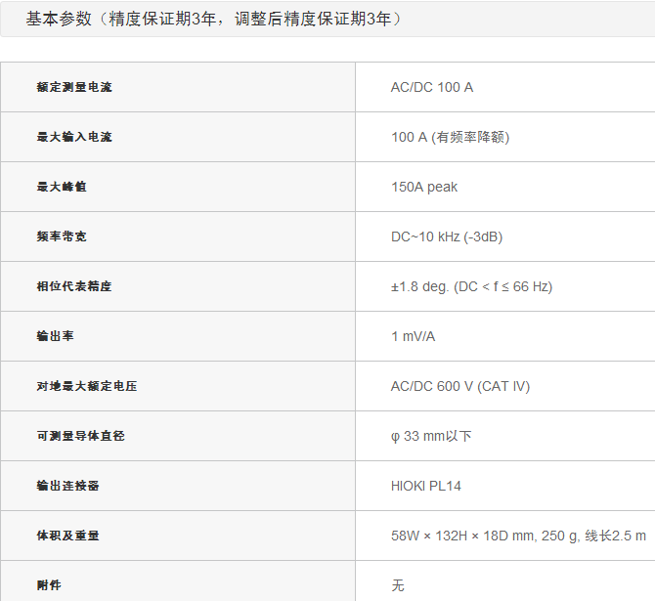Click the AC/DC 100 A value
This screenshot has height=601, width=655.
coord(431,87)
